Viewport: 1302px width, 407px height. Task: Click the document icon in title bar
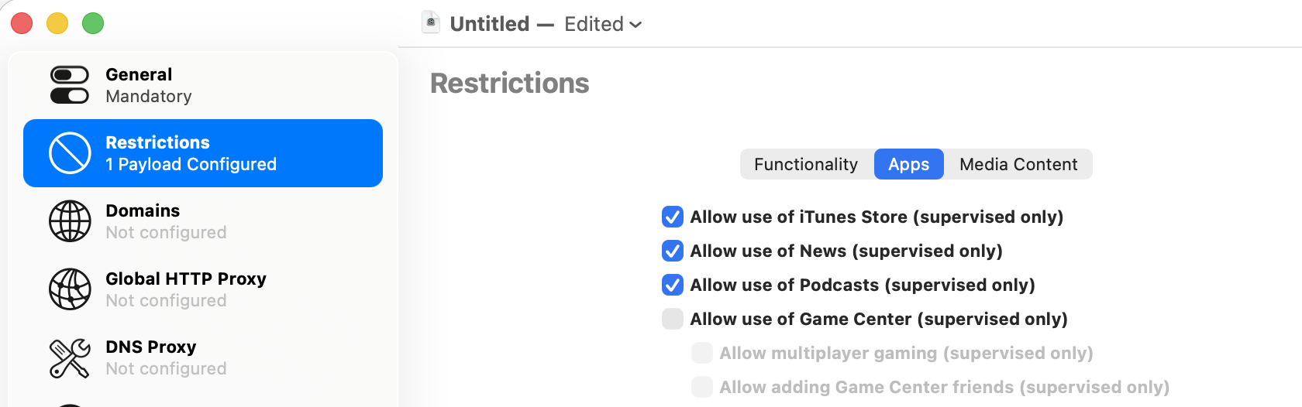click(x=431, y=23)
